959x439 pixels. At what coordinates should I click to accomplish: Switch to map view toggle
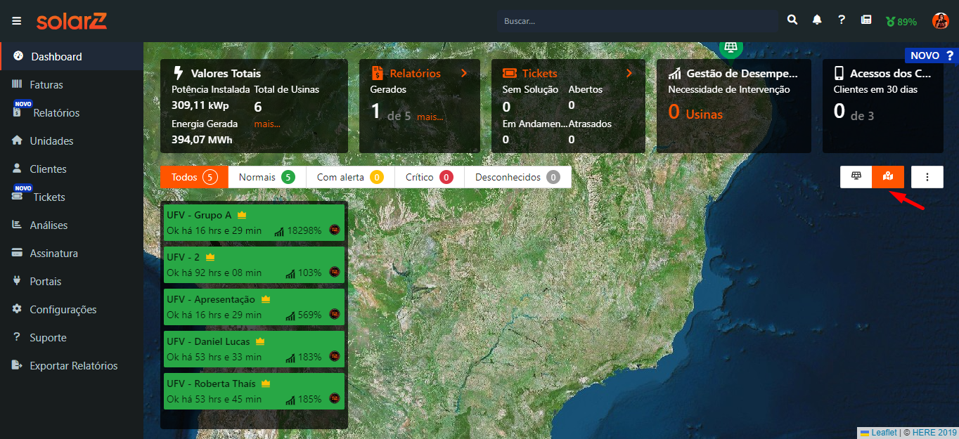click(888, 177)
